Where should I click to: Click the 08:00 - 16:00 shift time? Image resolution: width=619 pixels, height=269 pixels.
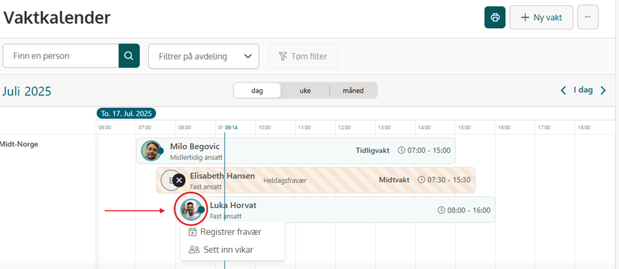pyautogui.click(x=469, y=210)
